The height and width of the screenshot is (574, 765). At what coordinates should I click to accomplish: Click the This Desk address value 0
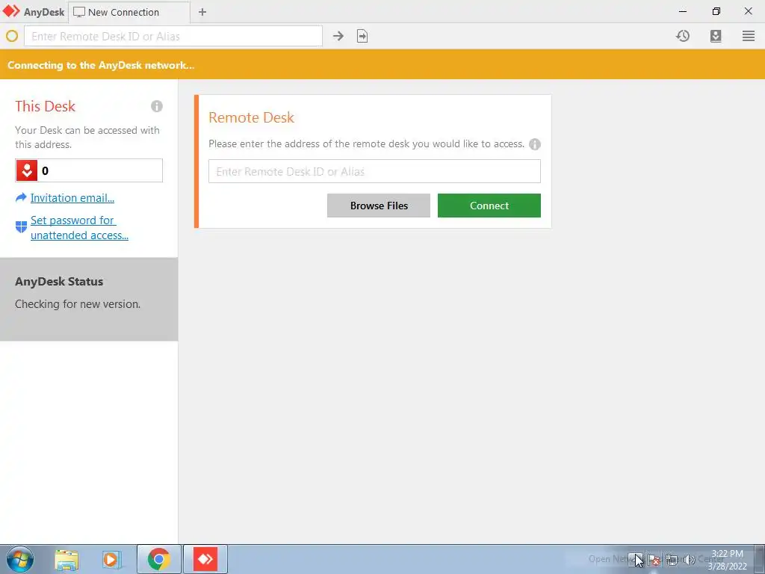(46, 171)
